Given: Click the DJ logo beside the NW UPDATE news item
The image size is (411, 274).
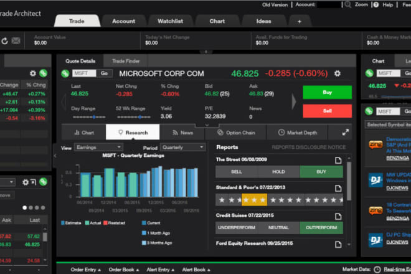Looking at the screenshot, I should point(376,180).
